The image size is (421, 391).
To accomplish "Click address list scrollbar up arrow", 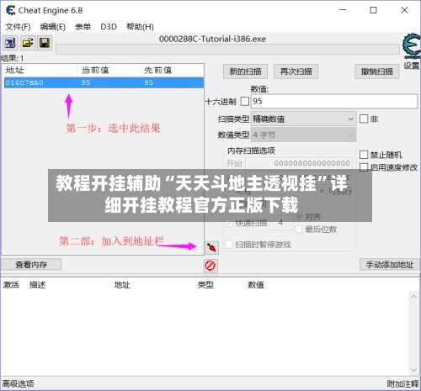I will (x=413, y=296).
